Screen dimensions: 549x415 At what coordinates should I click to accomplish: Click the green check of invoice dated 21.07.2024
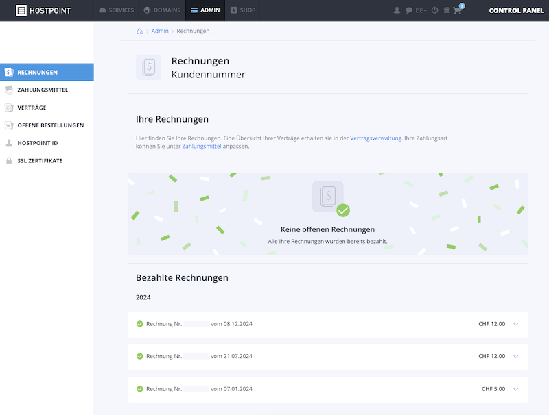(140, 356)
